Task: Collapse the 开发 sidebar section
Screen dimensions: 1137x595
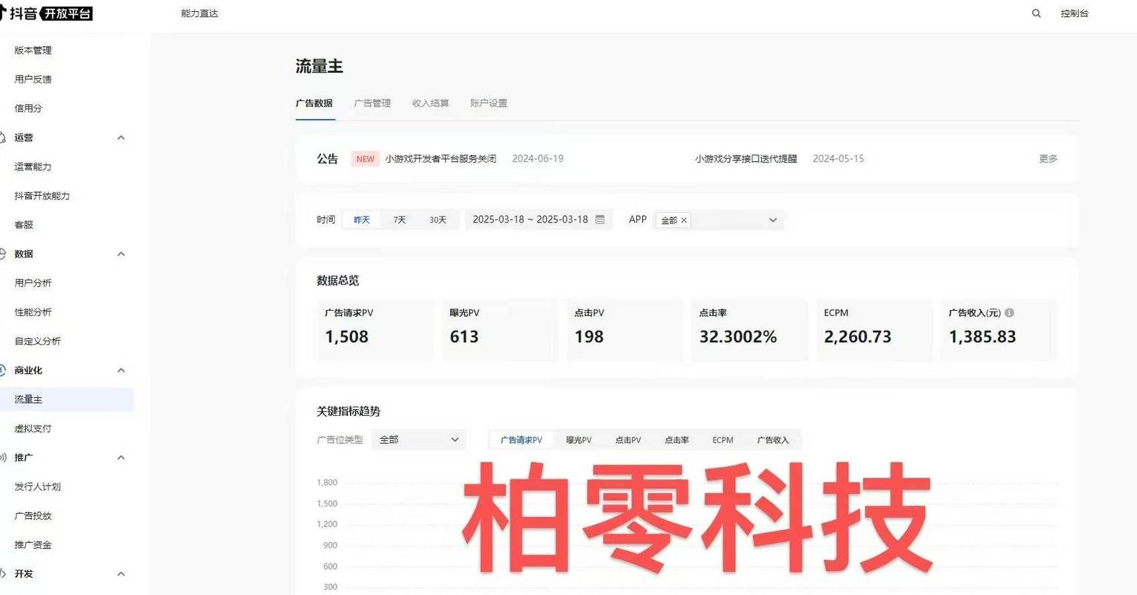Action: [121, 574]
